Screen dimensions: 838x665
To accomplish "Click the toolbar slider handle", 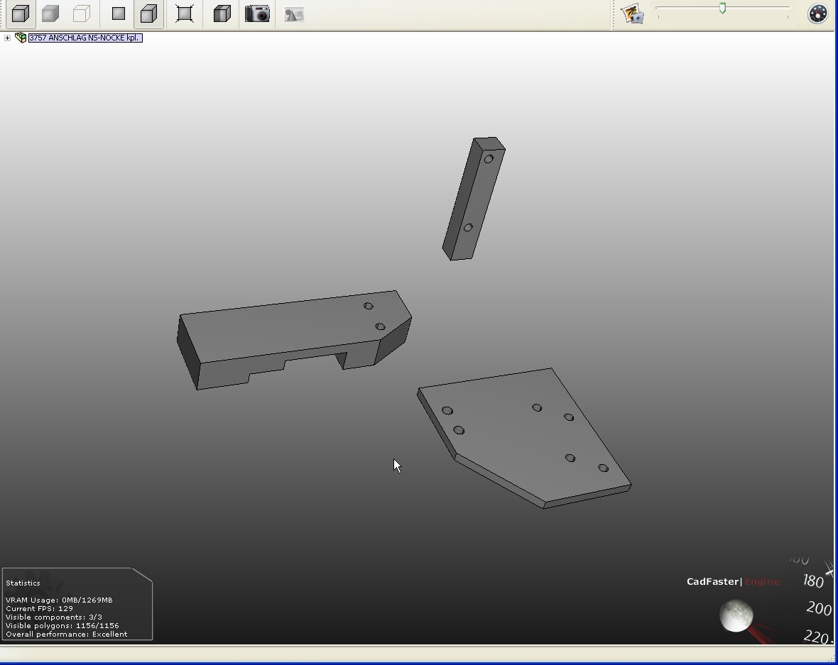I will point(722,8).
